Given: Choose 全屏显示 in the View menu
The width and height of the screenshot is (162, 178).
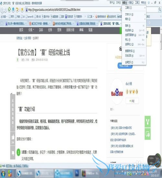Looking at the screenshot, I should coord(134,62).
